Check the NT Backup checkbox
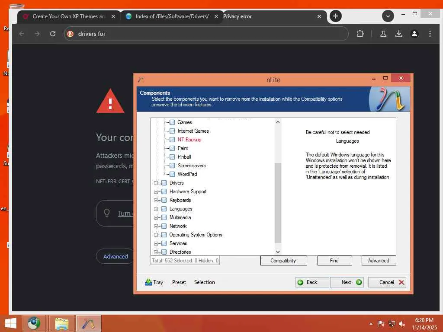This screenshot has width=443, height=332. coord(172,140)
